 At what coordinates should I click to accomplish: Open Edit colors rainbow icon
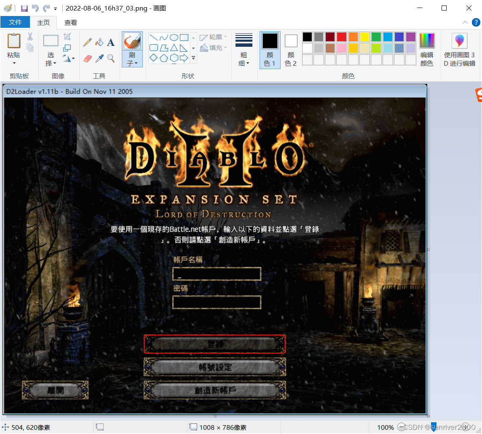[427, 40]
